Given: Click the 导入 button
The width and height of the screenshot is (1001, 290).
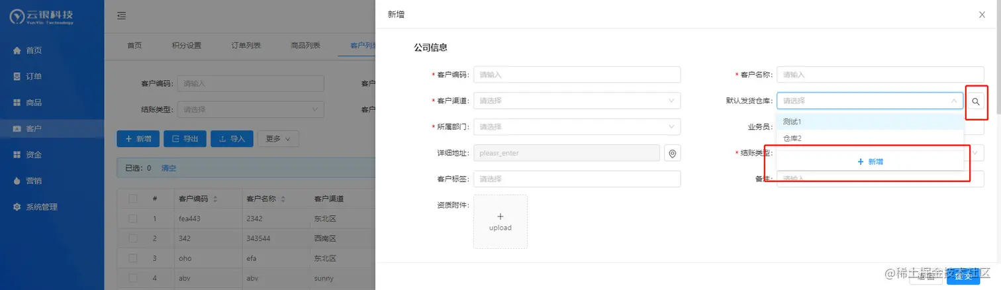Looking at the screenshot, I should click(x=232, y=138).
